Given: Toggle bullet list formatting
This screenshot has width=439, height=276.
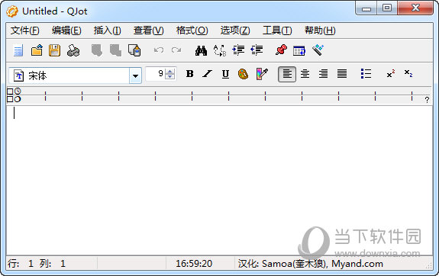Looking at the screenshot, I should click(366, 74).
